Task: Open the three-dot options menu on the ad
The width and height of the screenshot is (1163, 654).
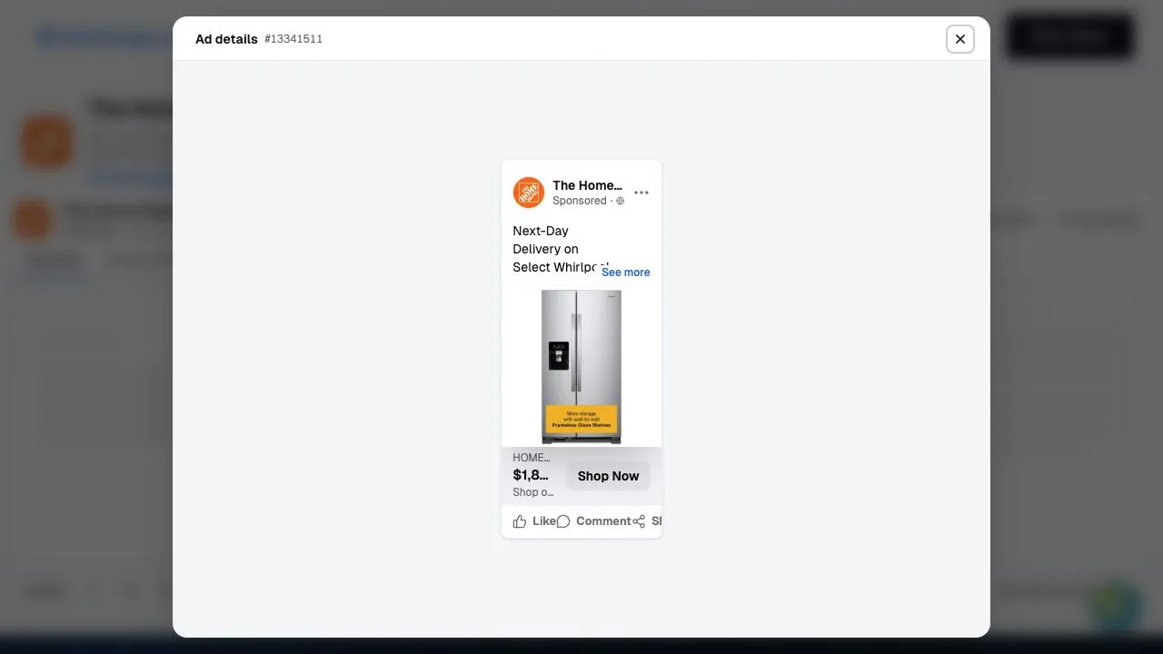Action: [641, 193]
